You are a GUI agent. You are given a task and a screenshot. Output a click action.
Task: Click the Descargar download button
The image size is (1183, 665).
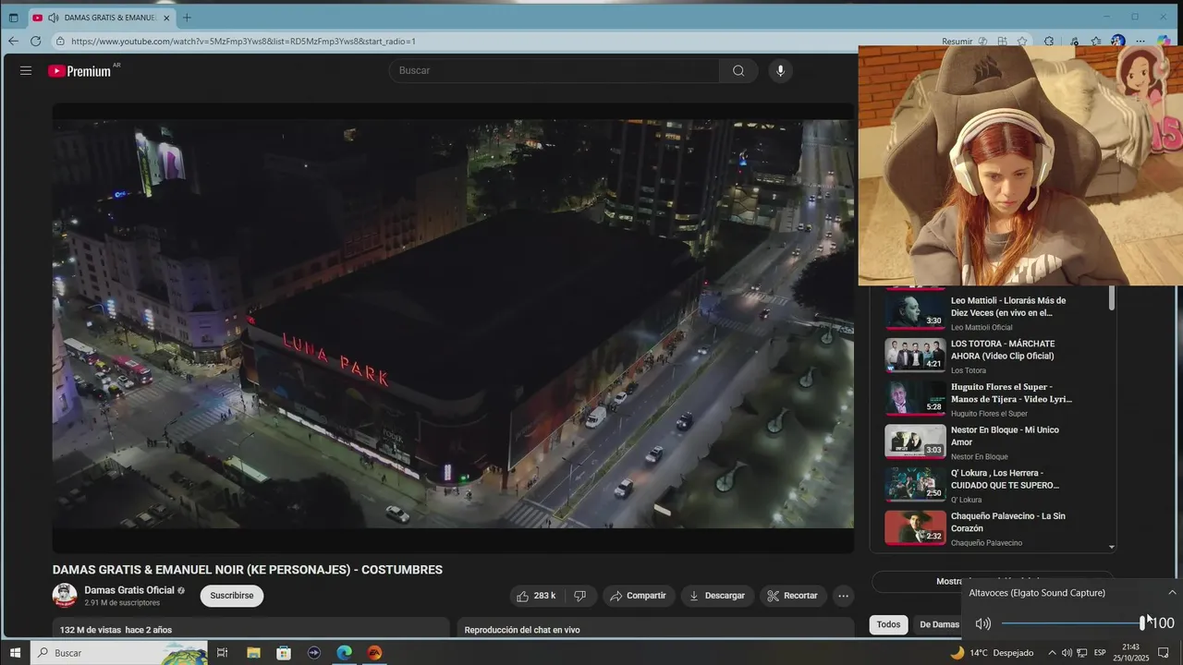pos(717,596)
